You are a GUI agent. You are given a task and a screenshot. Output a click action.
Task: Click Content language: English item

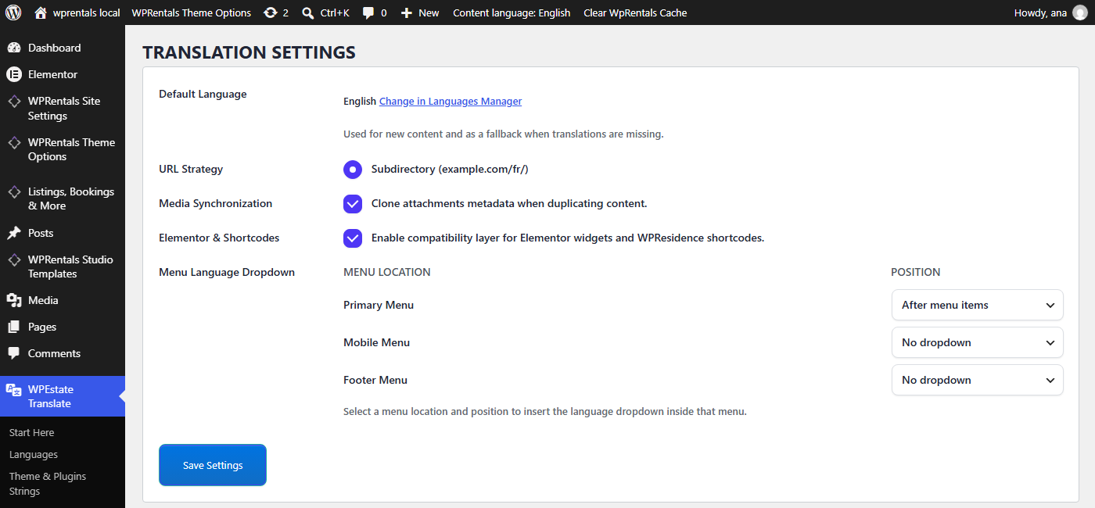coord(512,13)
